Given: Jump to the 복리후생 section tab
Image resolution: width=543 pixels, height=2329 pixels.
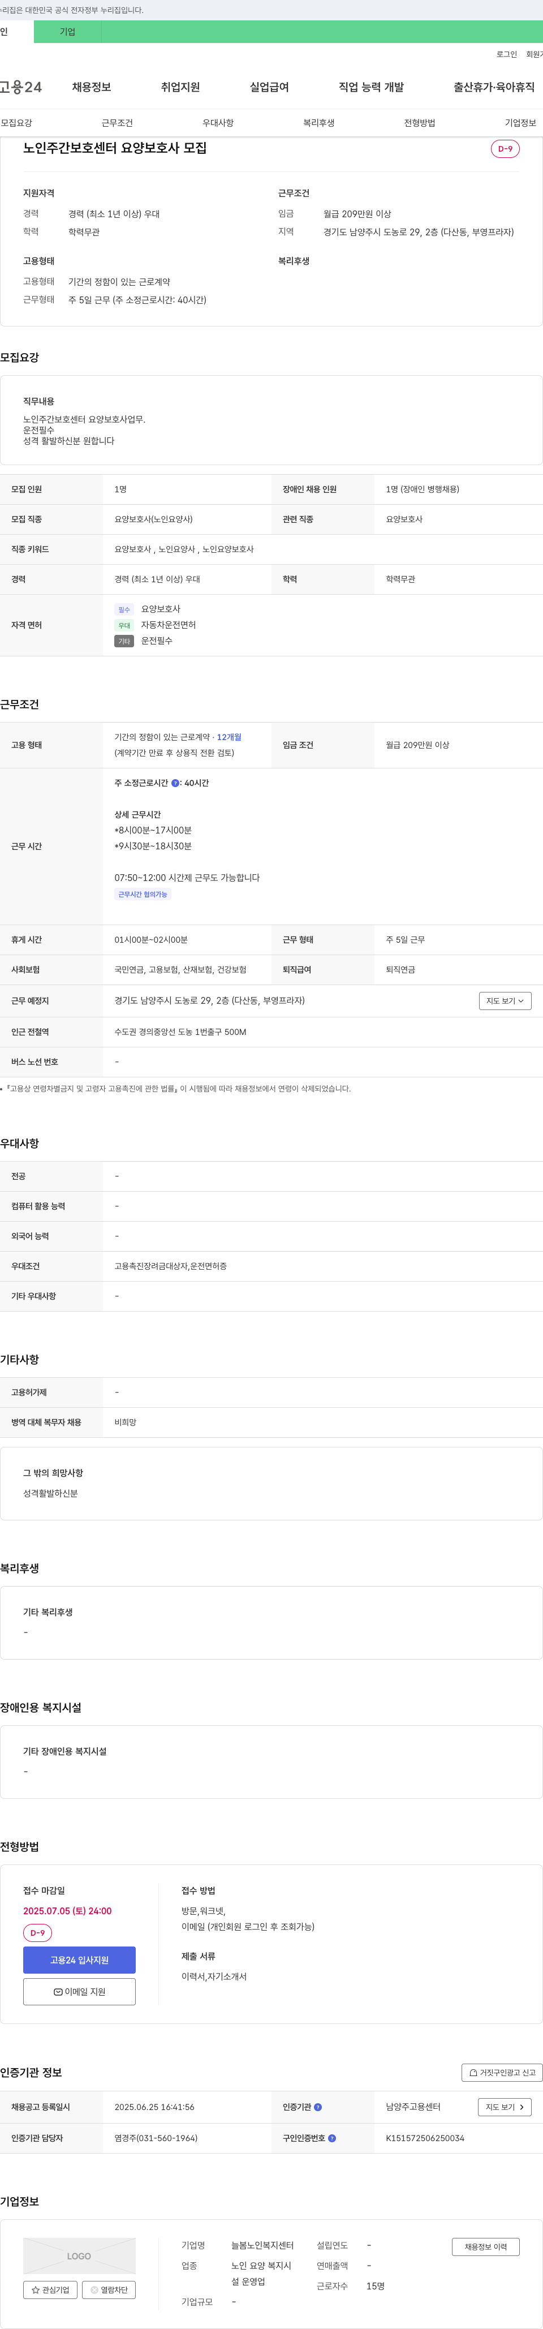Looking at the screenshot, I should [318, 123].
